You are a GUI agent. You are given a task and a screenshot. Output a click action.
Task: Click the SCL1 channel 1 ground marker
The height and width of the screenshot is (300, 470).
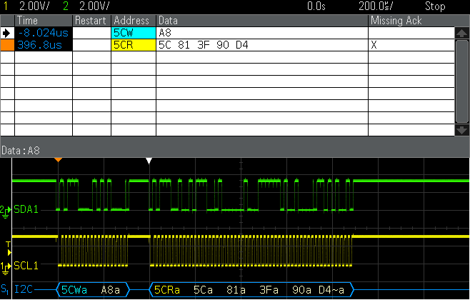[x=6, y=267]
